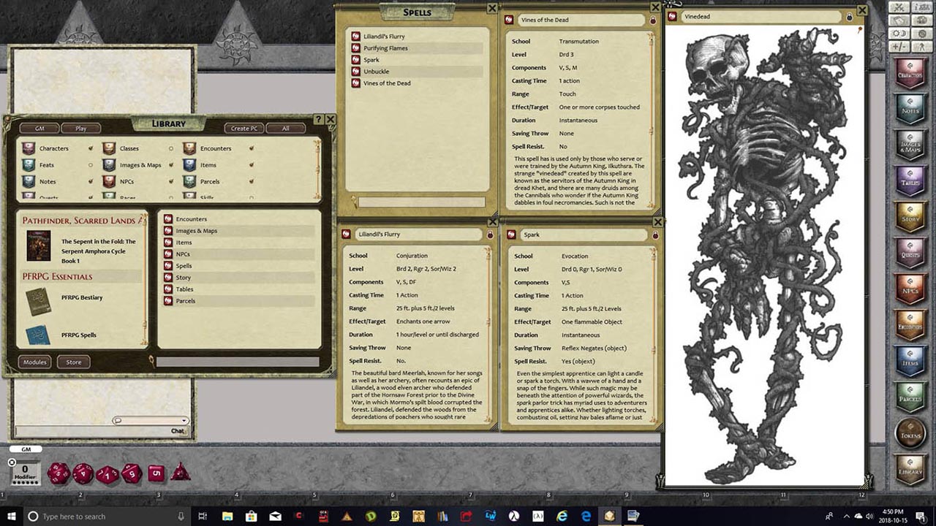Switch to the Play tab in the Library

click(81, 128)
